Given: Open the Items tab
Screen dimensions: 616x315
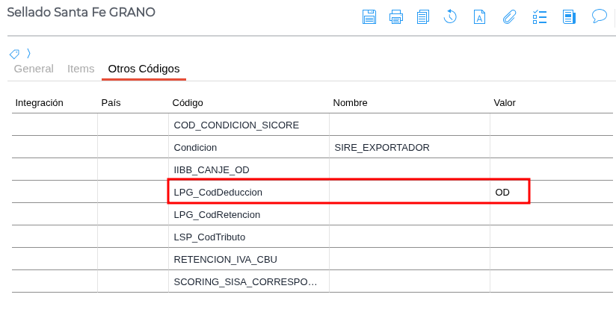Looking at the screenshot, I should 81,69.
